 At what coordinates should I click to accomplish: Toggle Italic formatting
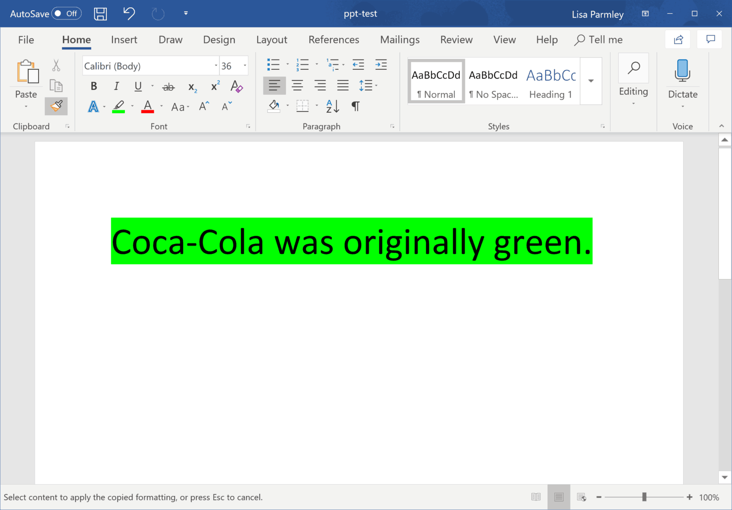point(116,86)
